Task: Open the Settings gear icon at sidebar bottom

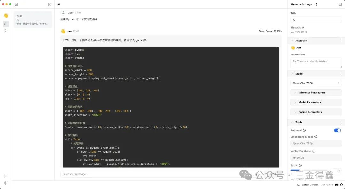Action: (x=6, y=183)
